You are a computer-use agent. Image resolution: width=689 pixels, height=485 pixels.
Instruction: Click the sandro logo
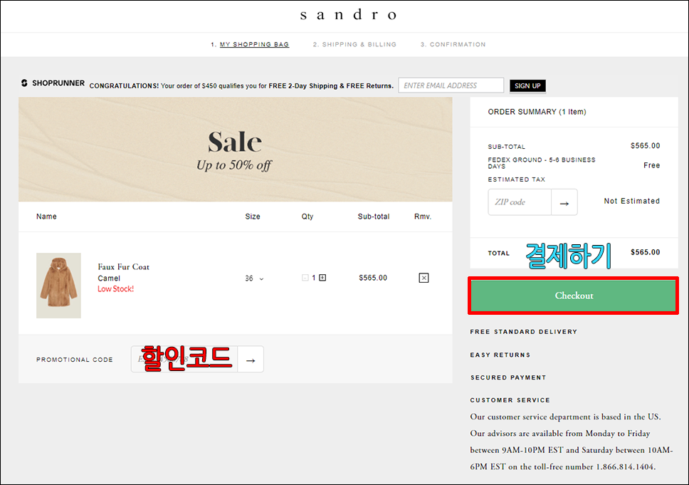348,15
